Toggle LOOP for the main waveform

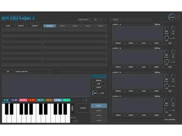click(99, 84)
